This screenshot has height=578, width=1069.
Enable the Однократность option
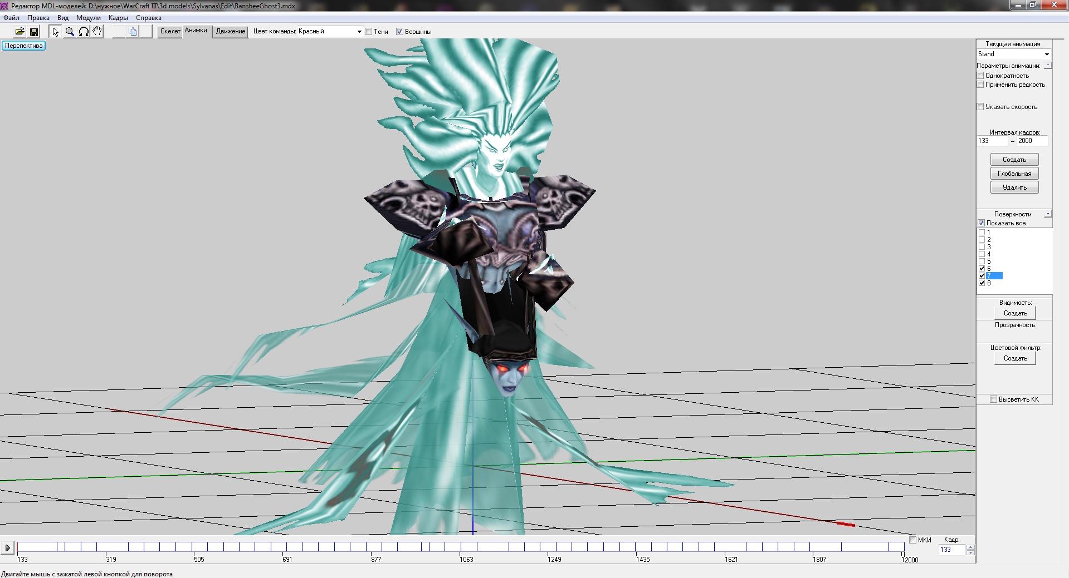click(980, 76)
